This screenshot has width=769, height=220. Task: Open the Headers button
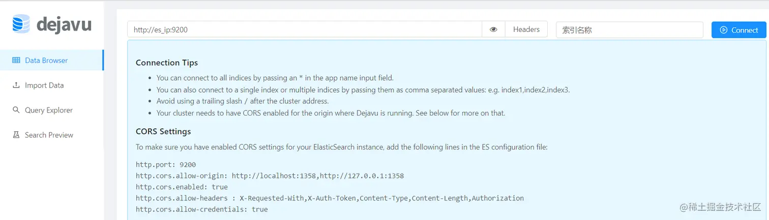click(526, 29)
